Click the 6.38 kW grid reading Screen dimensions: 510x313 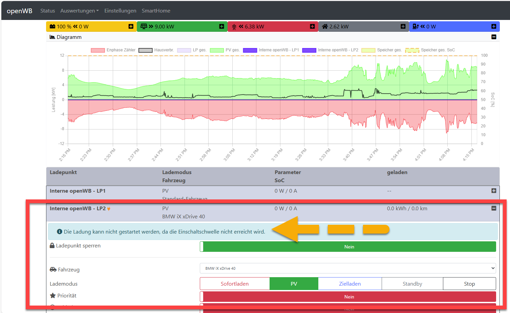[x=254, y=26]
